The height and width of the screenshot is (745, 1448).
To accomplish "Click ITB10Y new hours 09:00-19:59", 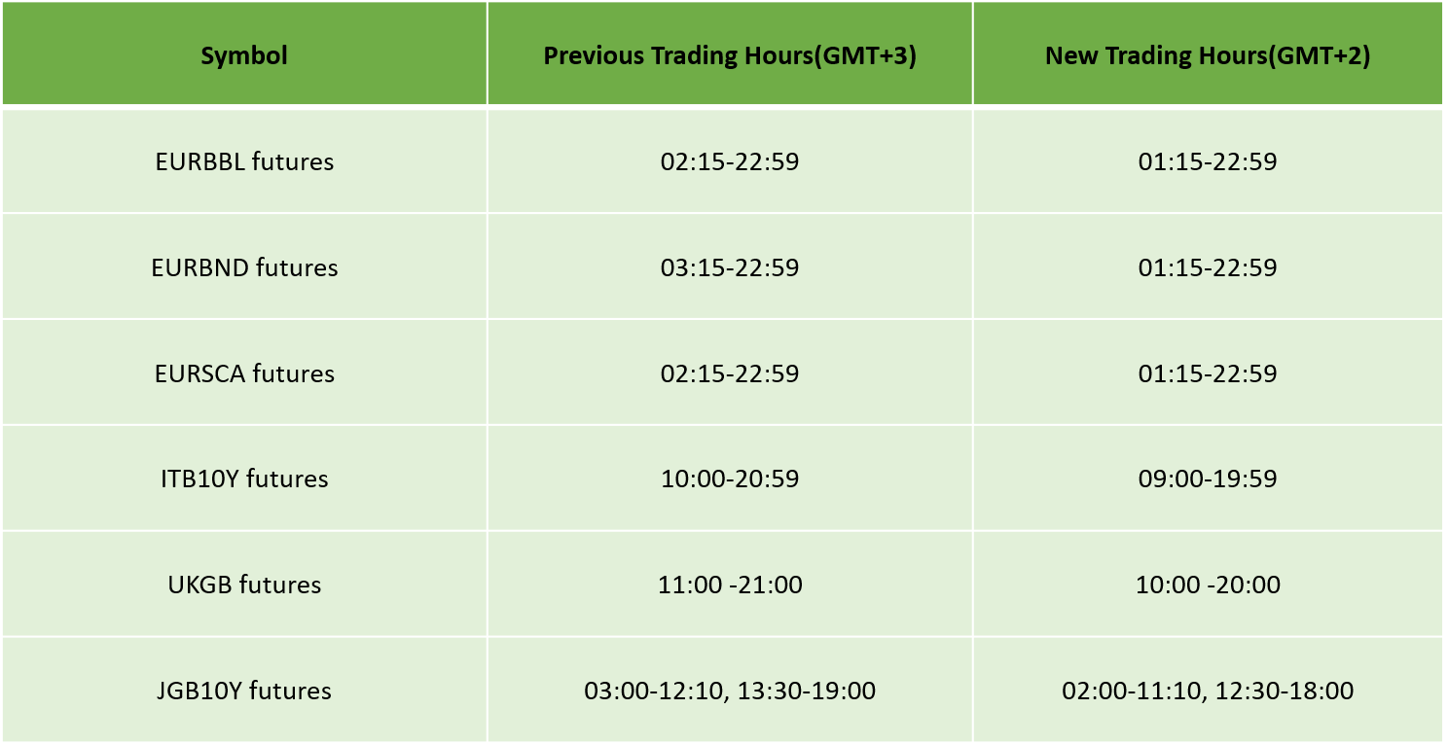I will coord(1208,479).
